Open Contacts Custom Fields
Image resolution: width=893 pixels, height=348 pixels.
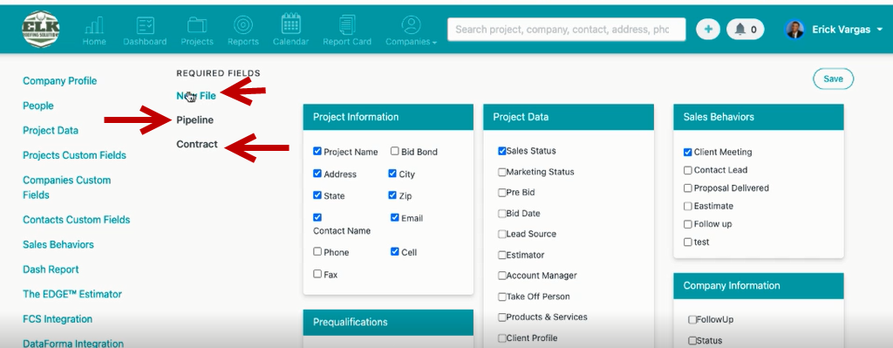[x=77, y=219]
